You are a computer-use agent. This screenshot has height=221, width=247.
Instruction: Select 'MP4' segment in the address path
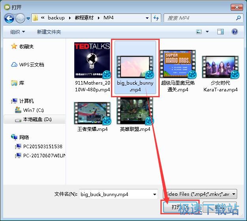109,18
